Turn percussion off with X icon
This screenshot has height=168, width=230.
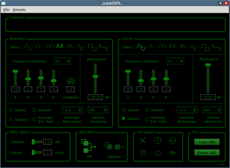pos(143,141)
